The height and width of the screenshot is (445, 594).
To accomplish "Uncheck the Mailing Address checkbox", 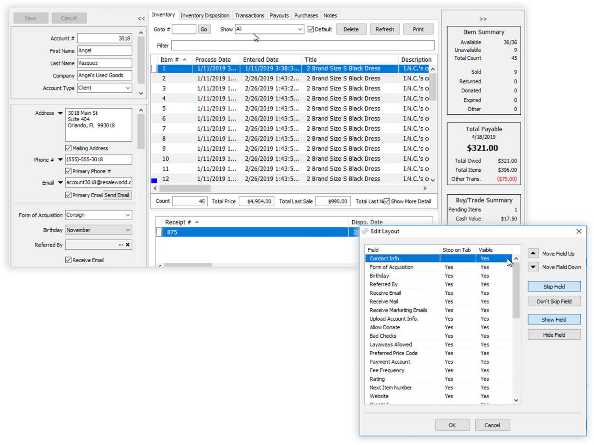I will (x=68, y=148).
